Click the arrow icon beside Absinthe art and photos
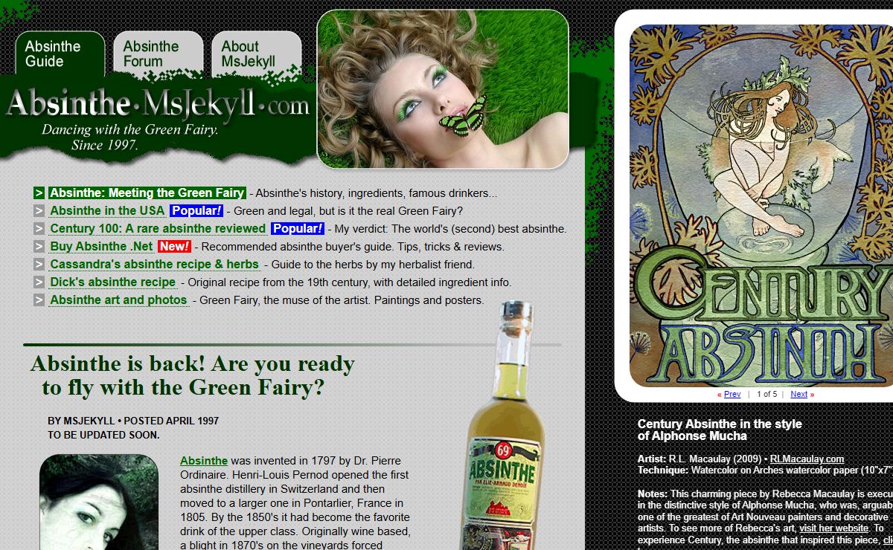Image resolution: width=893 pixels, height=550 pixels. coord(39,300)
